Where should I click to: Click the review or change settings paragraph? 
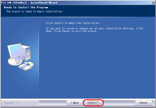[x=94, y=30]
